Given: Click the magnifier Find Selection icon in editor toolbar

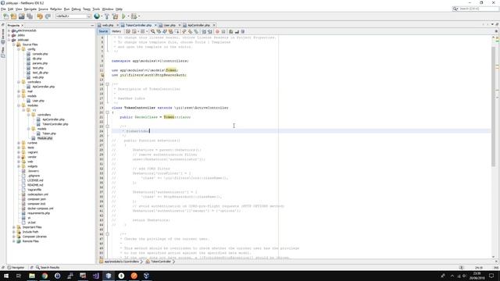Looking at the screenshot, I should (x=153, y=31).
